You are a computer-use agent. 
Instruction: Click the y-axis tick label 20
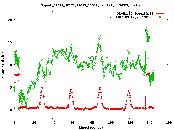10,20
